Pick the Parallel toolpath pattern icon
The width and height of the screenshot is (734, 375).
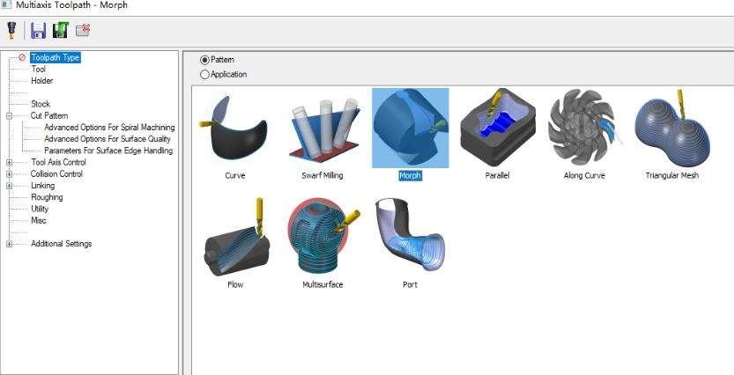[497, 128]
